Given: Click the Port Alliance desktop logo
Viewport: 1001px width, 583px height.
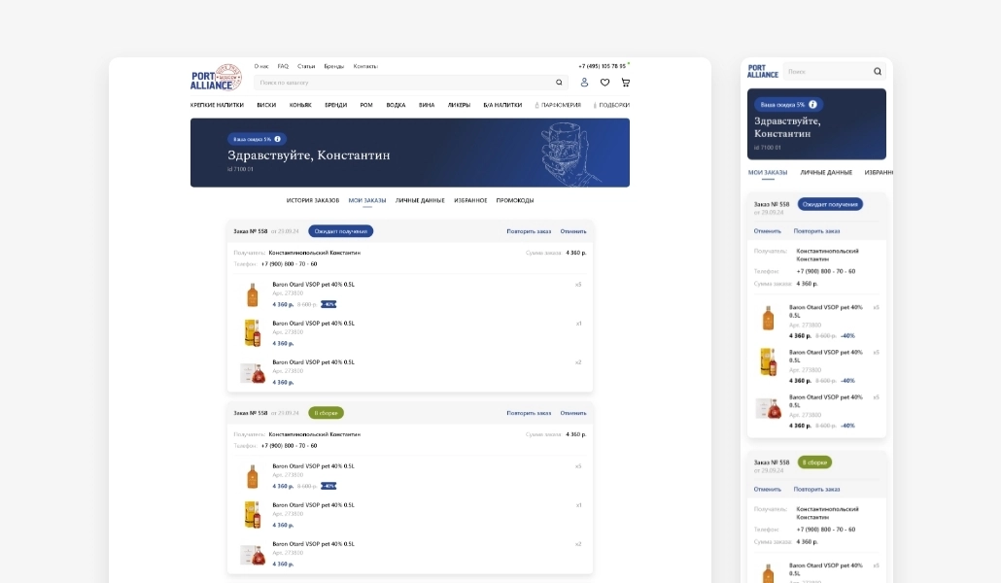Looking at the screenshot, I should pyautogui.click(x=215, y=77).
